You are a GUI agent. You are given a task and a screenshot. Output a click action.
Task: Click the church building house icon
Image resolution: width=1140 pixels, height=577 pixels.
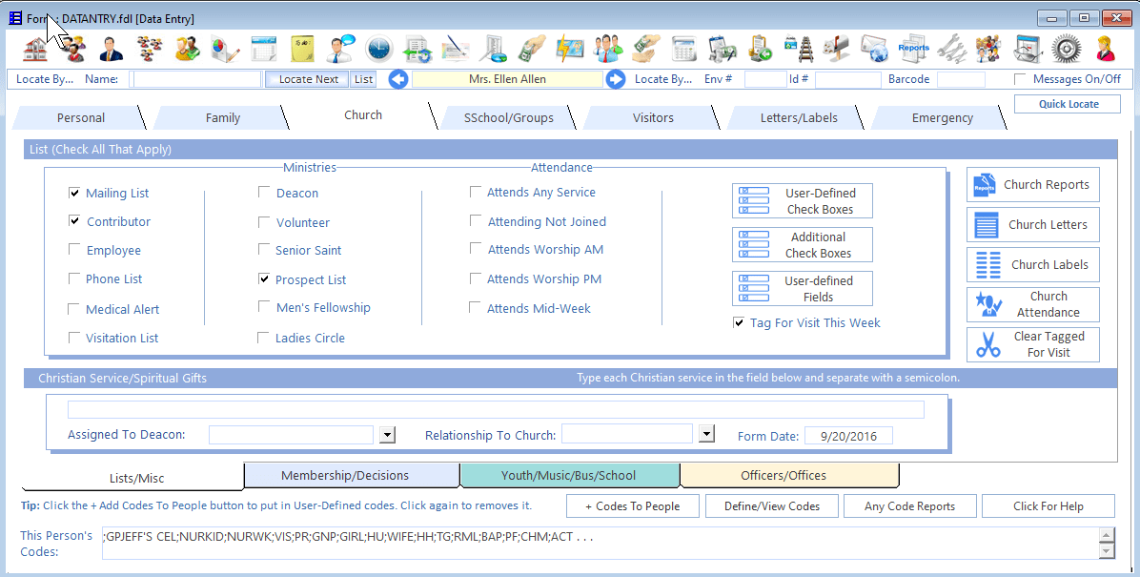tap(35, 50)
